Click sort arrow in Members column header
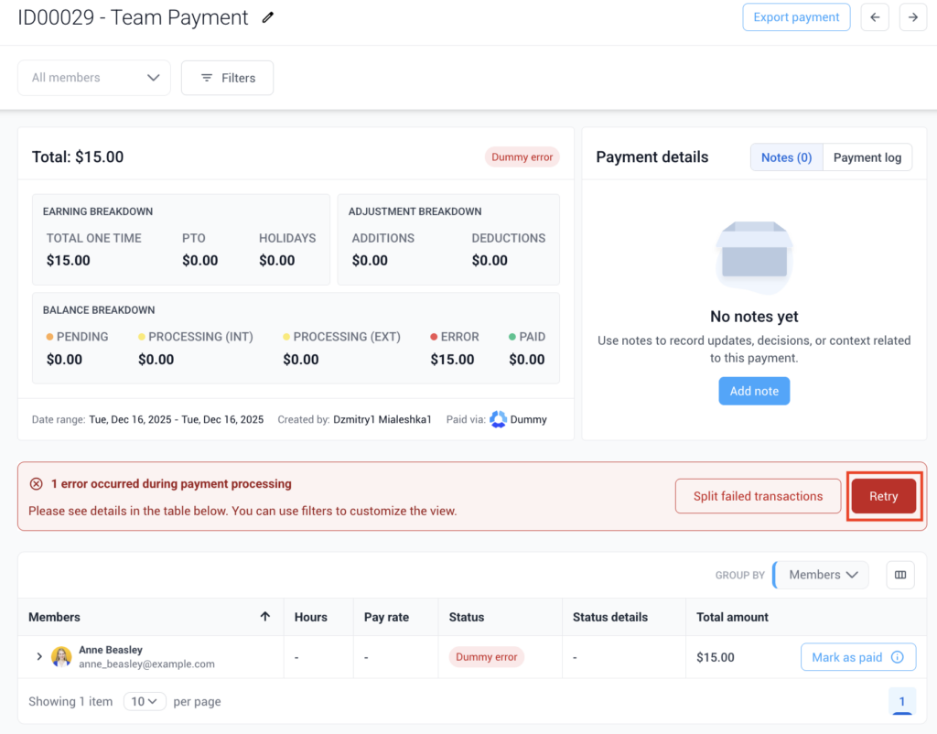This screenshot has height=734, width=937. [265, 616]
